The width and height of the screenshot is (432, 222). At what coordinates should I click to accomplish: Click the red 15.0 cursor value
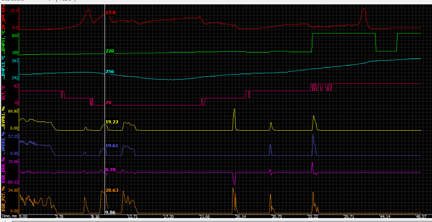tap(111, 13)
